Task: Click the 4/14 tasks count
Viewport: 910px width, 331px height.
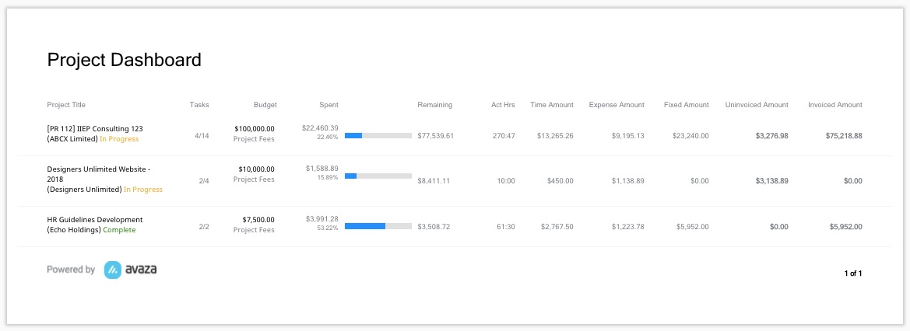Action: pos(202,136)
